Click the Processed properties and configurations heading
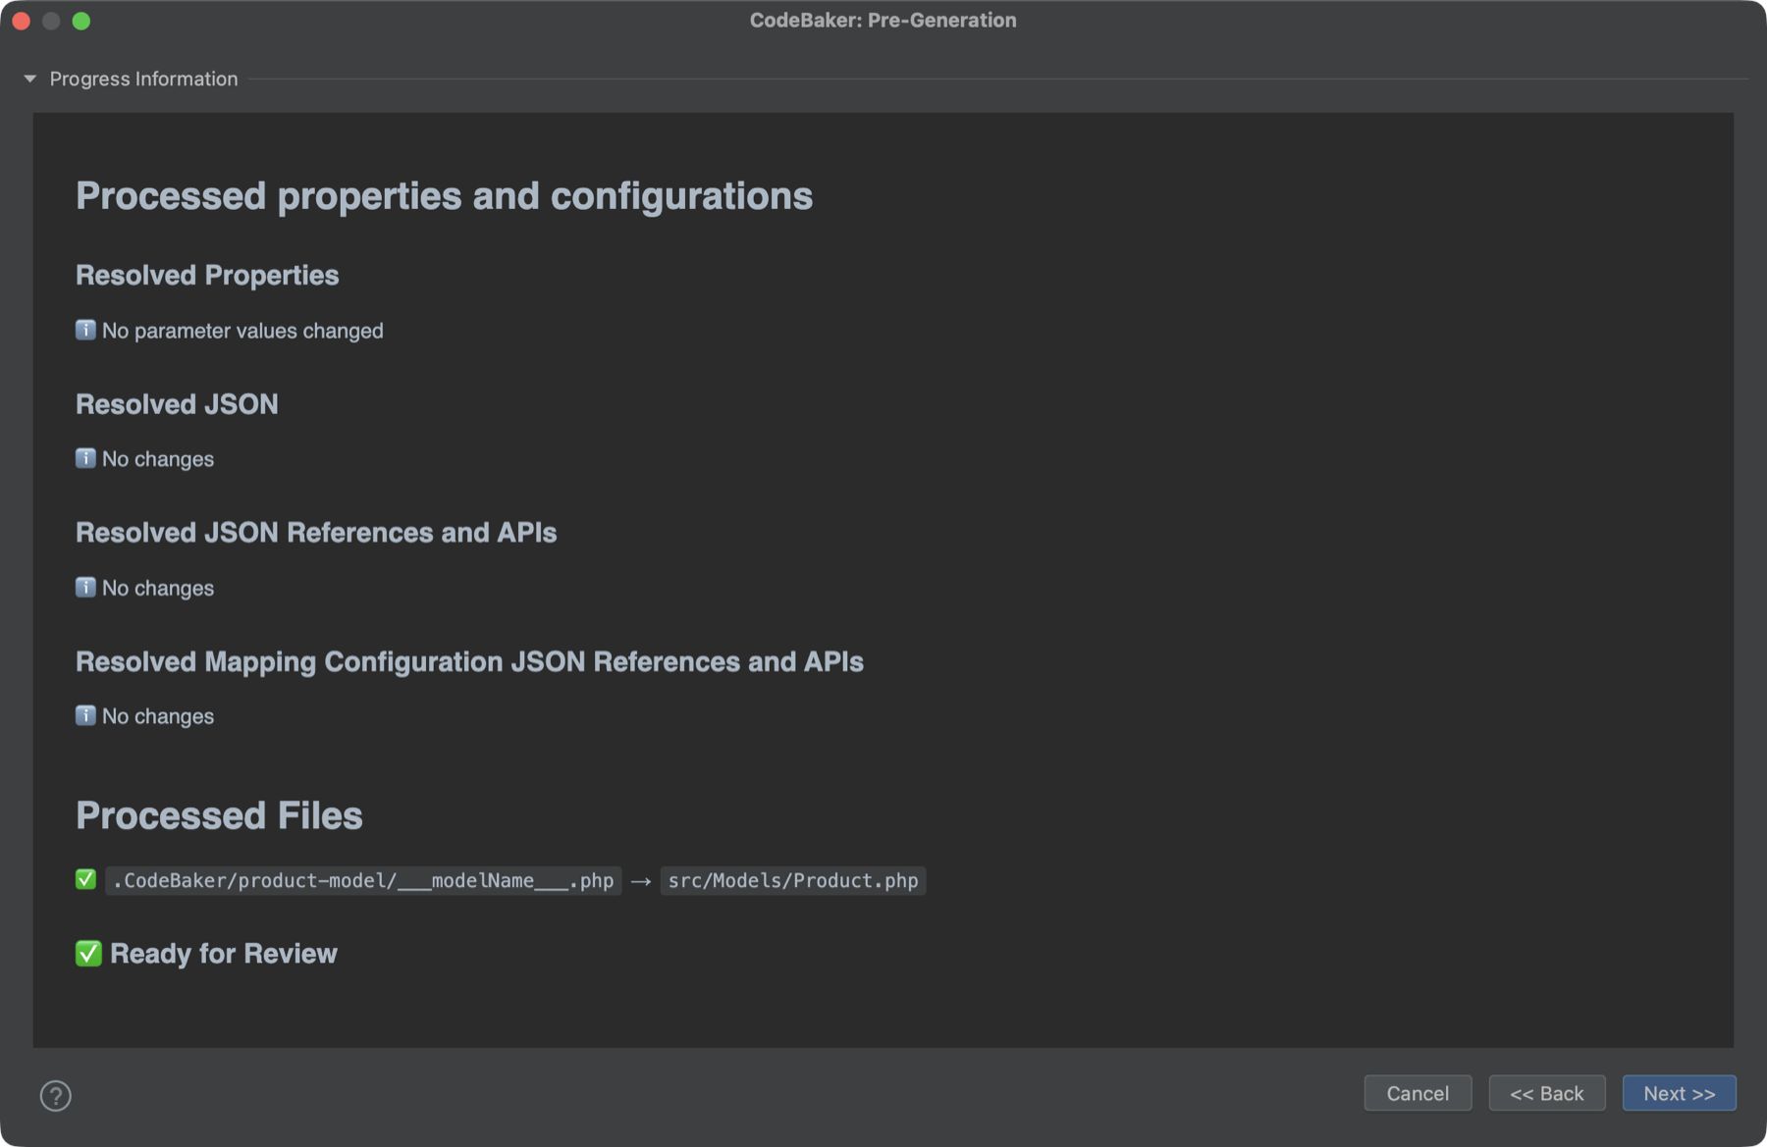 click(x=444, y=196)
